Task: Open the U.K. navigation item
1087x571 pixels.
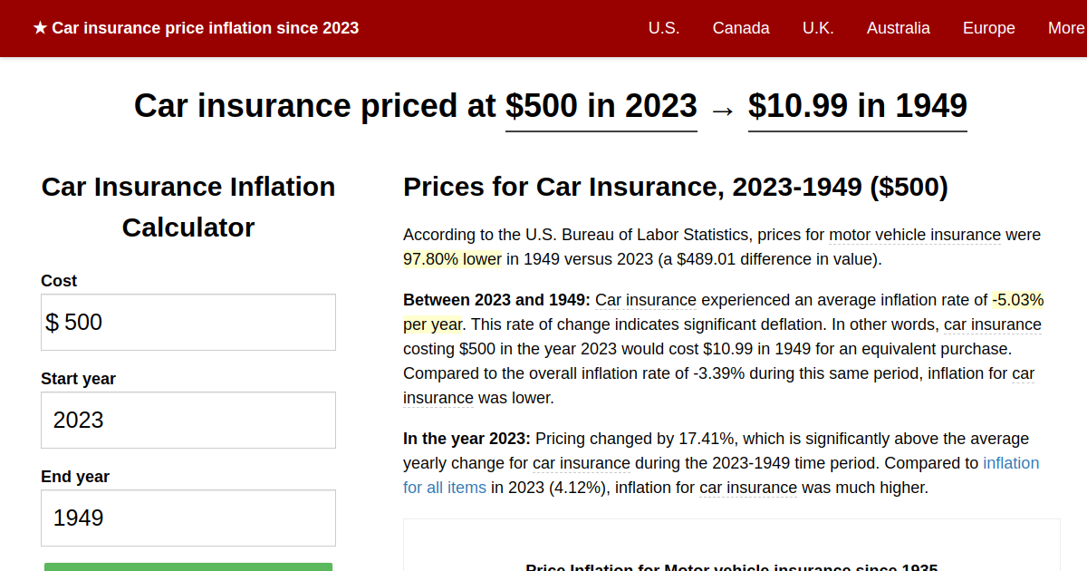Action: [818, 28]
